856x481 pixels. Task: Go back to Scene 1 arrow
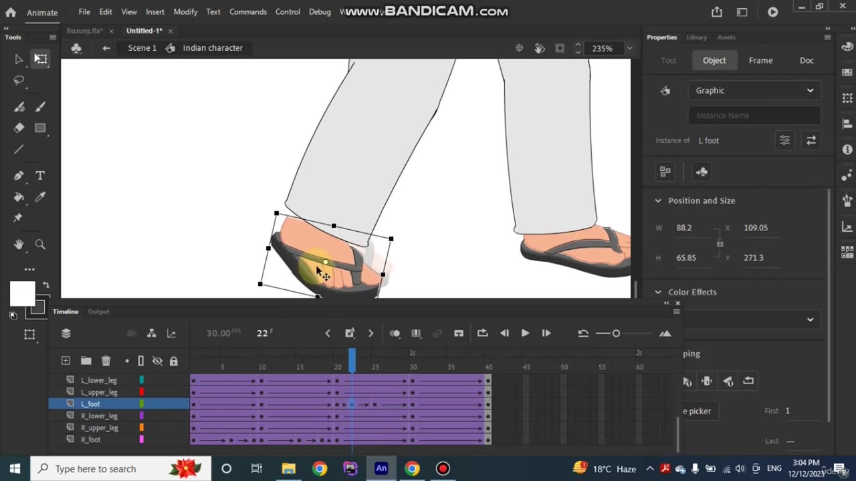106,48
